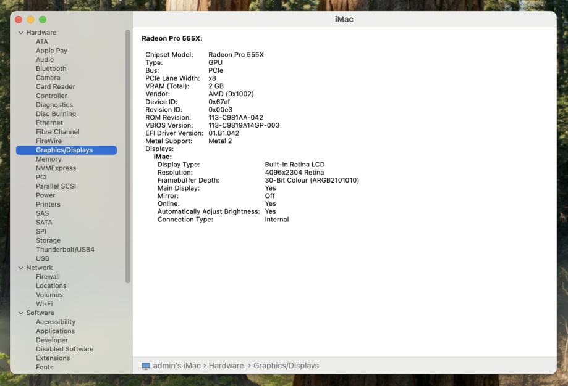Viewport: 568px width, 386px height.
Task: Open Parallel SCSI entry
Action: [56, 186]
